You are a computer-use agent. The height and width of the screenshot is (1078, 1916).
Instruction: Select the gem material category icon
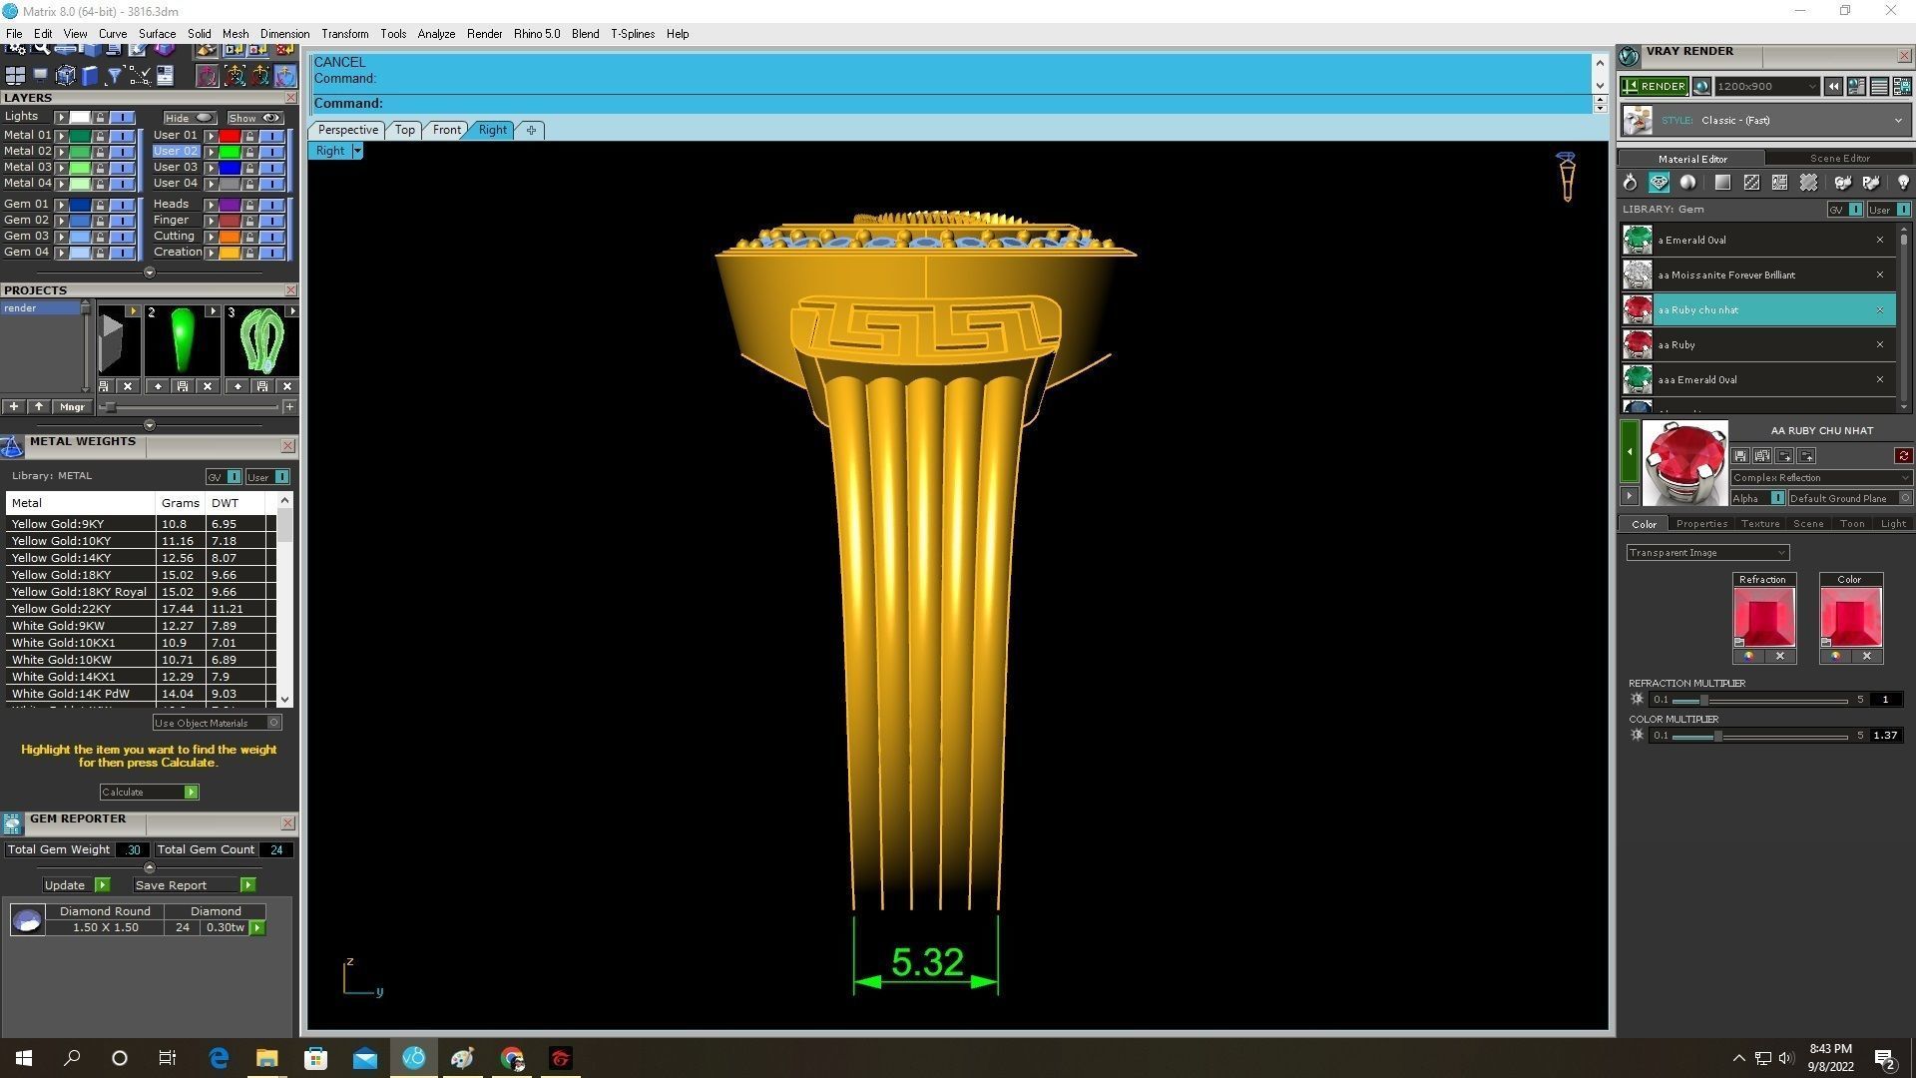coord(1659,183)
